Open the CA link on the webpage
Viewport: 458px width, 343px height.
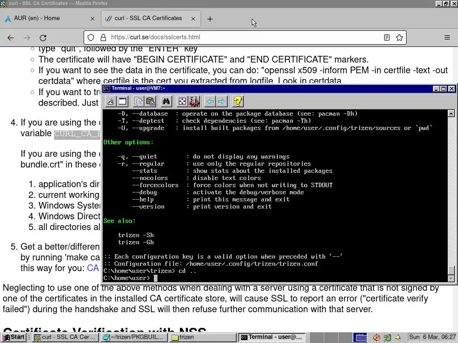[93, 268]
